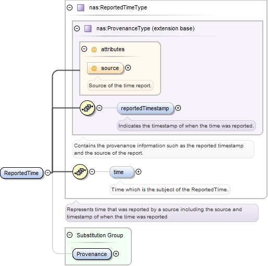The image size is (268, 266).
Task: Click the purple square icon beside nas:ProvenanceType
Action: [88, 28]
